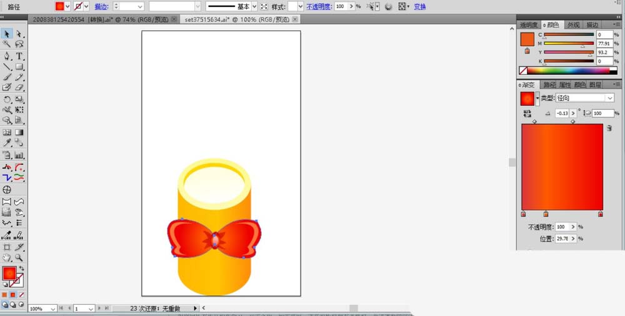Enable Draw Behind mode
625x316 pixels.
[12, 304]
